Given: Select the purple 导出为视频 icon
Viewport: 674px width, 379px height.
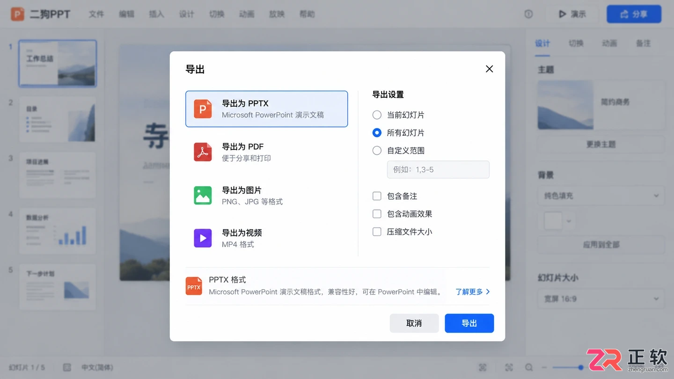Looking at the screenshot, I should point(203,238).
